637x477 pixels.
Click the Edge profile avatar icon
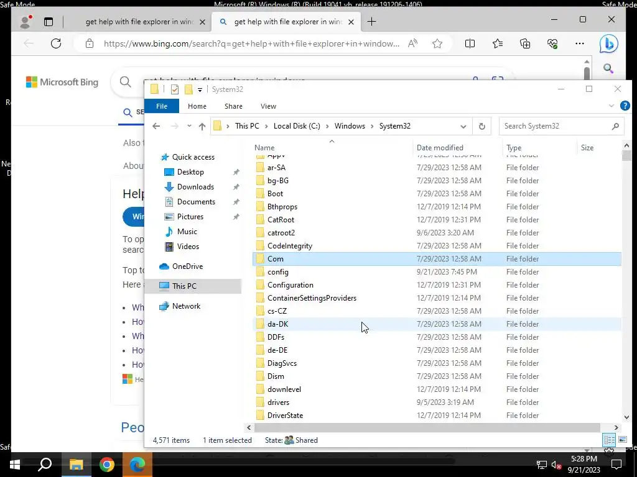point(26,22)
